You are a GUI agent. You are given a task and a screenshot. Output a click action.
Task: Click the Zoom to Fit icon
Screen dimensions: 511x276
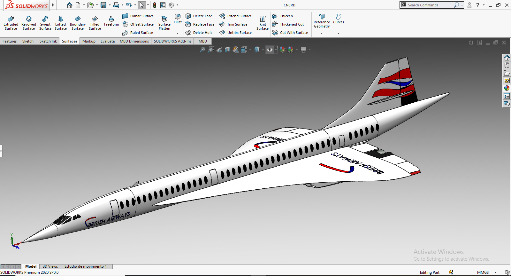[202, 50]
